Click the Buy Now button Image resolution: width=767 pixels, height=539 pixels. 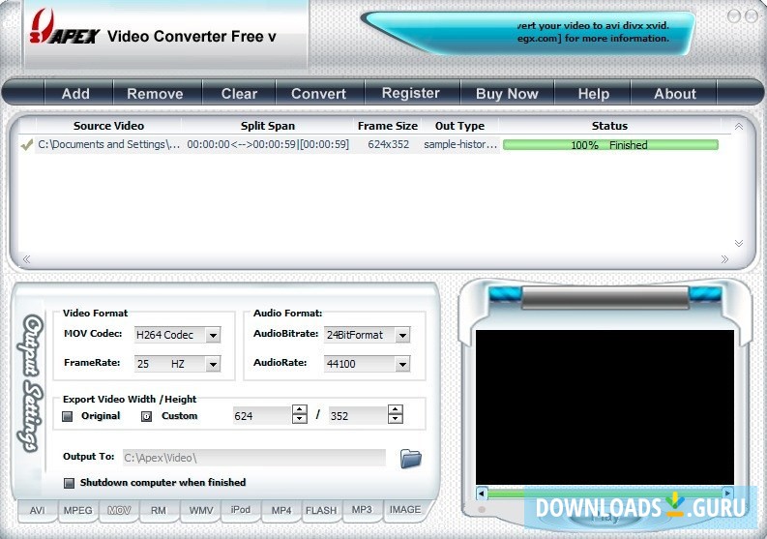tap(507, 93)
